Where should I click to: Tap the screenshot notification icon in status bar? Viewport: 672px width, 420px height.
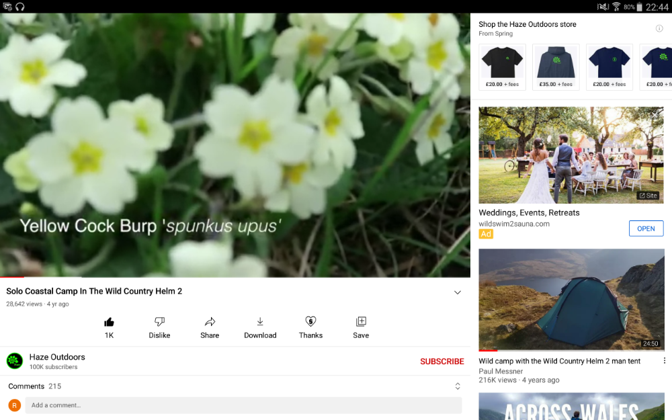7,7
